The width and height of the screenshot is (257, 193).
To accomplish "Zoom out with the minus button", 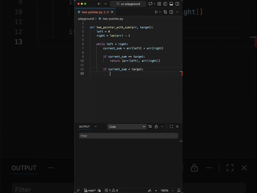I will coord(173,190).
